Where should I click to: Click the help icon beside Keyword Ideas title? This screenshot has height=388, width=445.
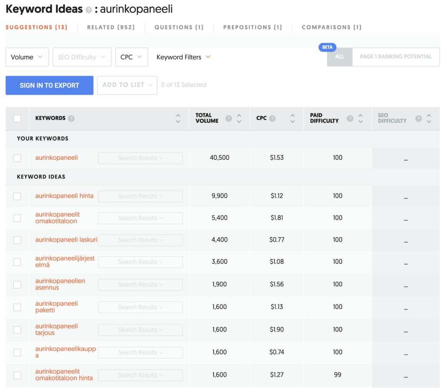click(89, 10)
